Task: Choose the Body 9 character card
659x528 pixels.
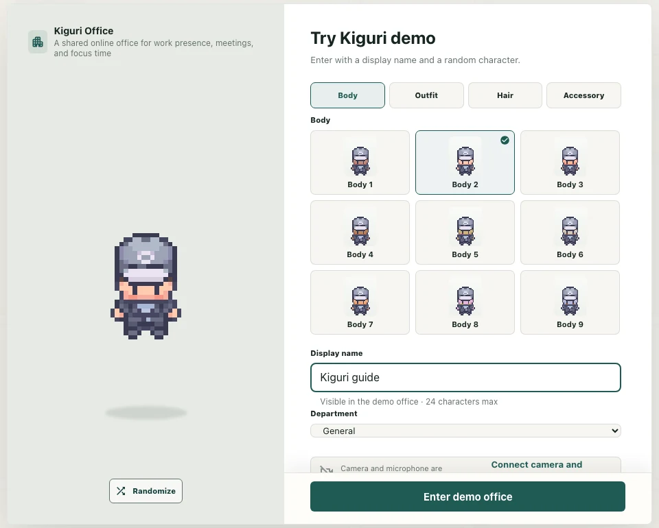Action: point(570,302)
